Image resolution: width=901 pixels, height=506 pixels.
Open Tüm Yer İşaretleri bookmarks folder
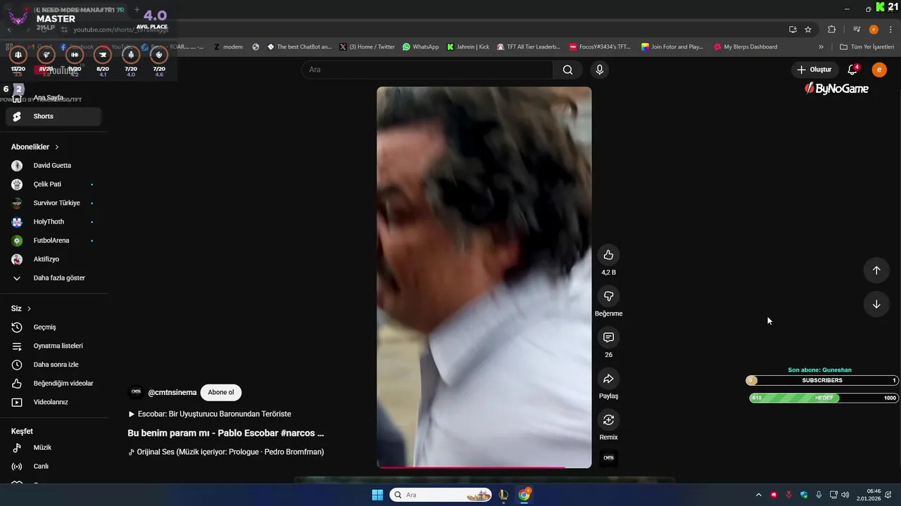click(867, 47)
